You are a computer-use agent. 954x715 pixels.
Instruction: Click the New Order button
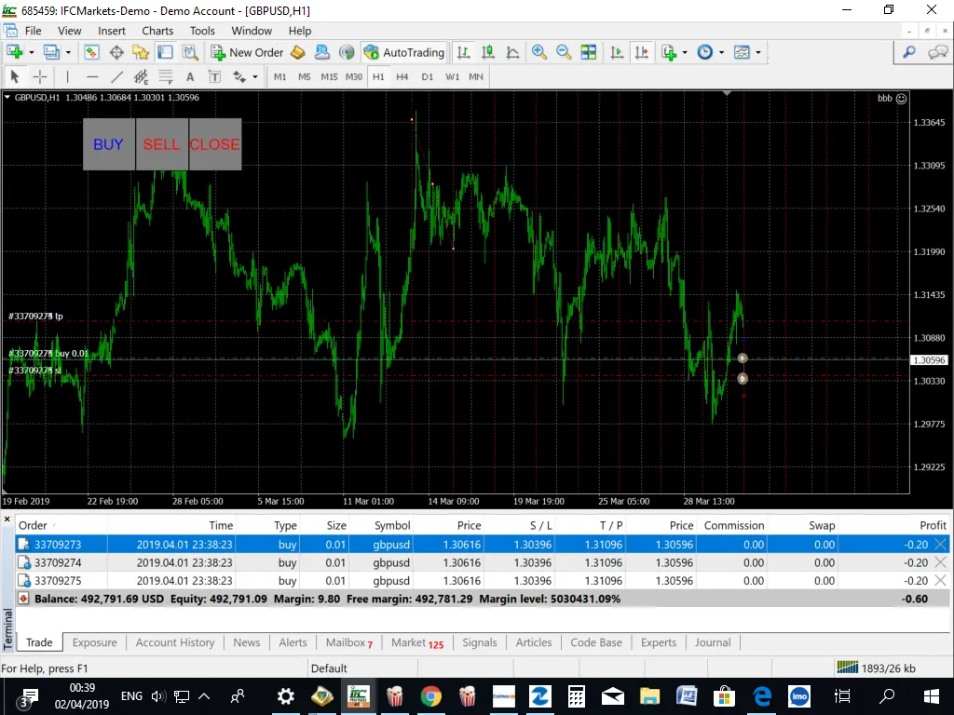247,52
